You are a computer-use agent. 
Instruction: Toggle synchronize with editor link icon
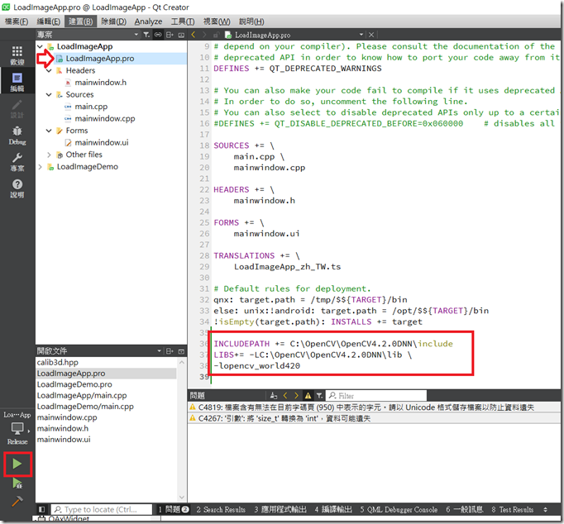click(x=158, y=35)
